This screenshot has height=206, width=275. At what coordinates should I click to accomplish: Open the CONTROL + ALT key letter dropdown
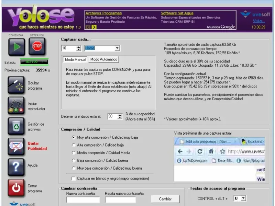tap(243, 198)
